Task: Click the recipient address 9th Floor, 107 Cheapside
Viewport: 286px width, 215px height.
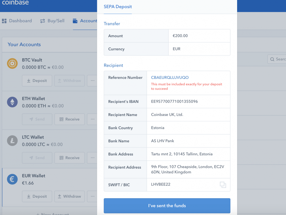Action: click(x=187, y=169)
